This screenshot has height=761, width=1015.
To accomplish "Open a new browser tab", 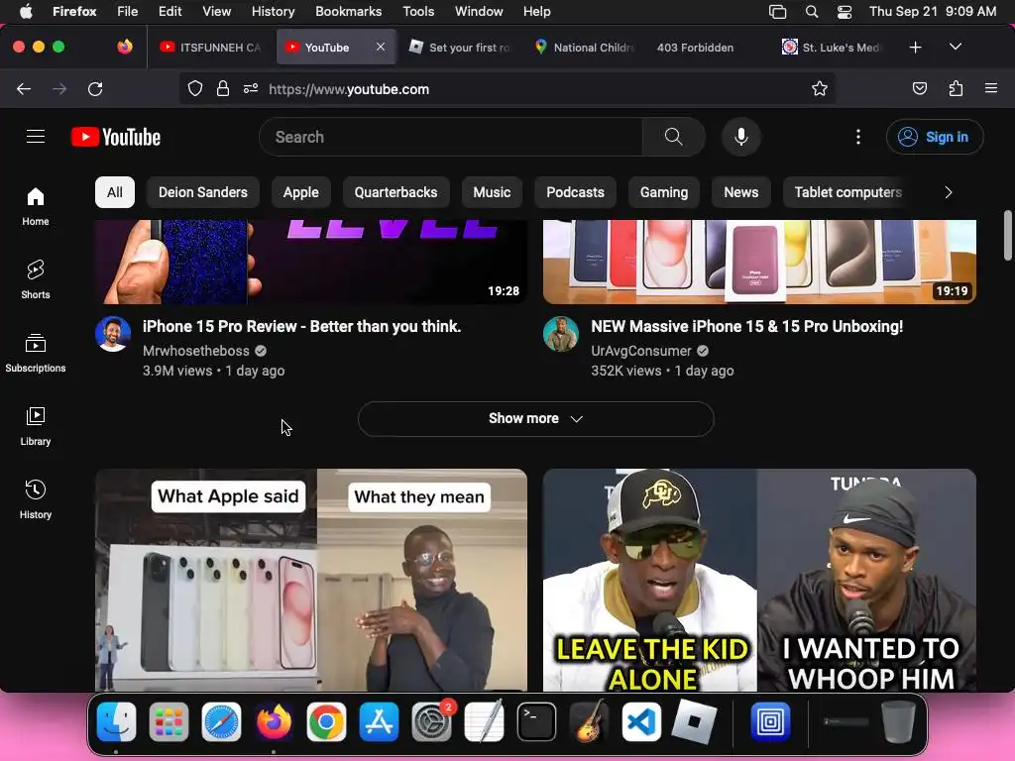I will point(915,48).
